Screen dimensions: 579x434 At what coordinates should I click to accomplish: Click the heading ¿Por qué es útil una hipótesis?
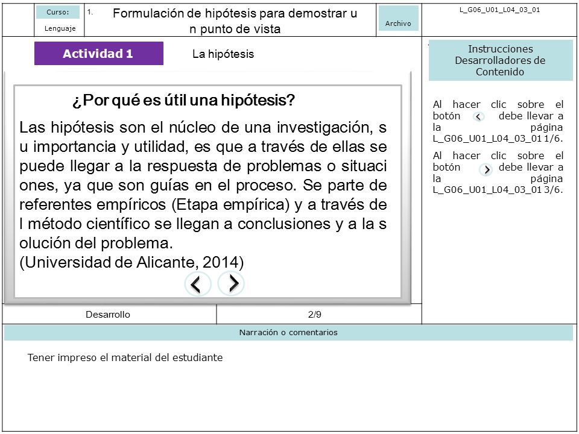click(x=183, y=100)
